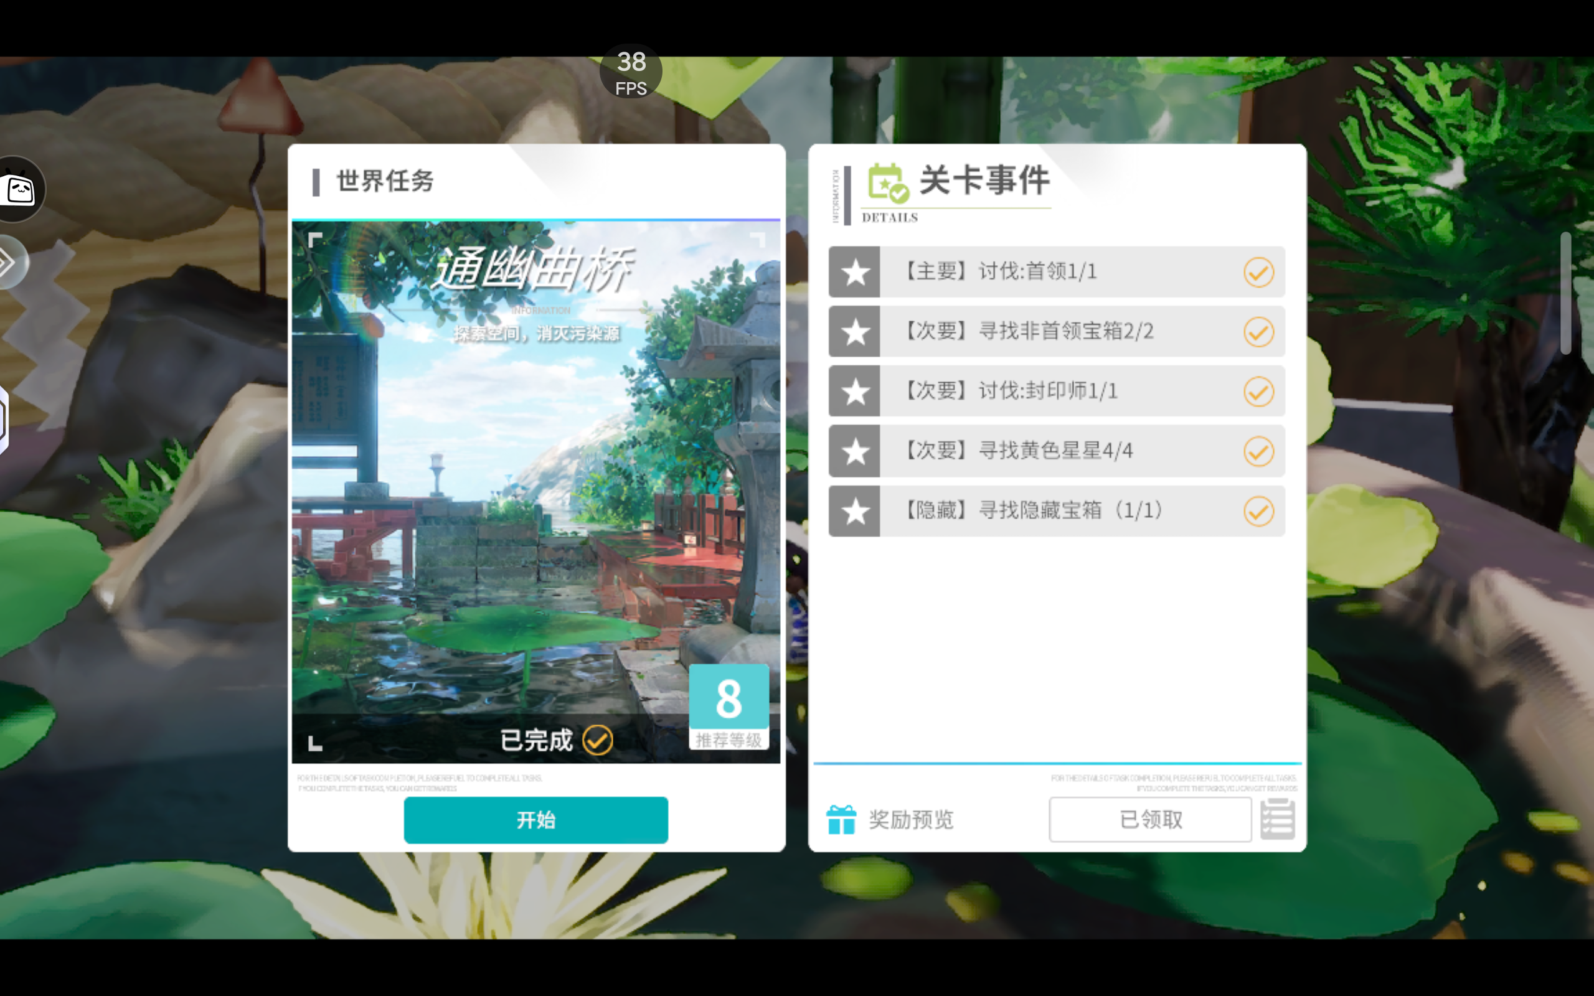Click checkmark on 讨伐:首领1/1 row

(1258, 272)
